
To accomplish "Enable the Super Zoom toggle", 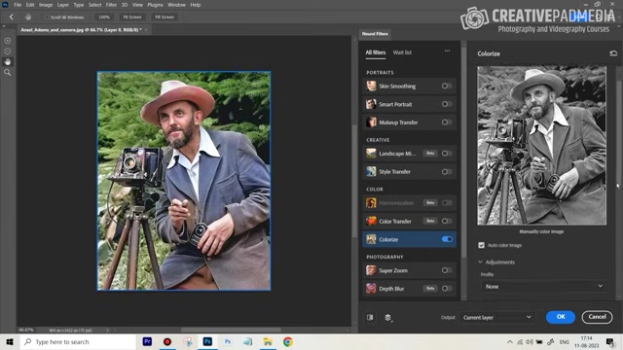I will 446,270.
